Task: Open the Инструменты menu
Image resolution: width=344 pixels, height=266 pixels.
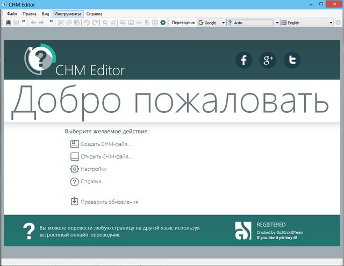Action: click(68, 13)
